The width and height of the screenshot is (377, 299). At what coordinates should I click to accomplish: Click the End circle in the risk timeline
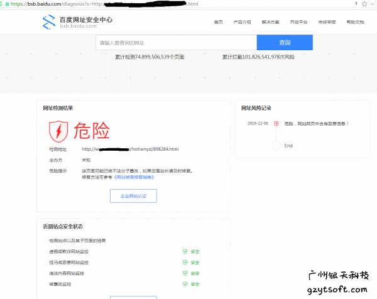tap(276, 145)
